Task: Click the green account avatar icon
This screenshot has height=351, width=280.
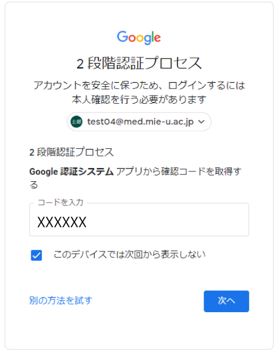Action: pos(77,122)
